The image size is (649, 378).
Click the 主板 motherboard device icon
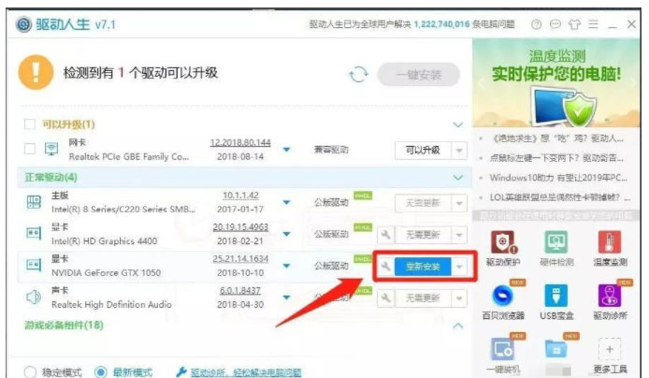[34, 202]
